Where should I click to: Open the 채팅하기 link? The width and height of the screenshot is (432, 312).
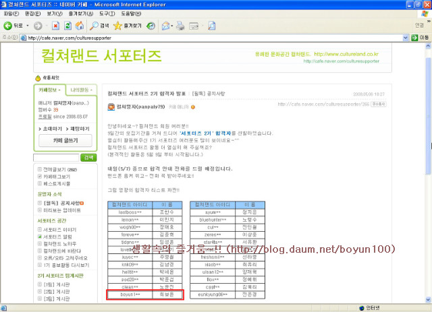pyautogui.click(x=80, y=129)
